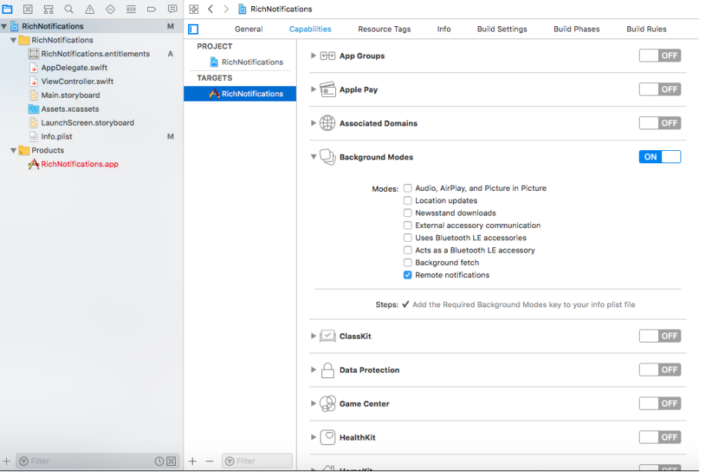Check Uses Bluetooth LE accessories mode
The width and height of the screenshot is (709, 472).
tap(408, 238)
